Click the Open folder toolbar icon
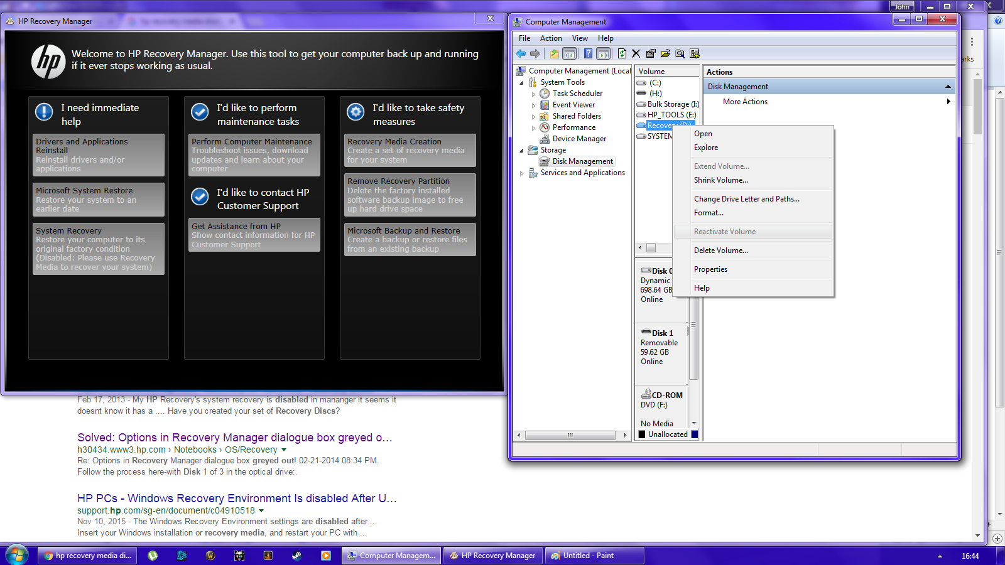Image resolution: width=1005 pixels, height=565 pixels. (665, 54)
